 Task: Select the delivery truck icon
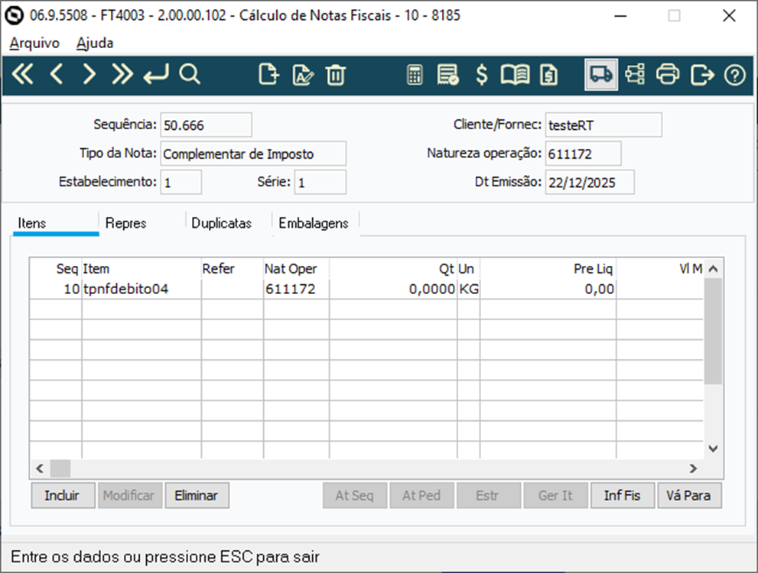(601, 75)
